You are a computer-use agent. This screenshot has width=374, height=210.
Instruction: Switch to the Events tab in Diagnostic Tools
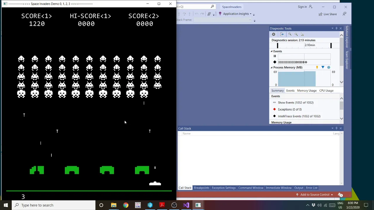click(290, 90)
